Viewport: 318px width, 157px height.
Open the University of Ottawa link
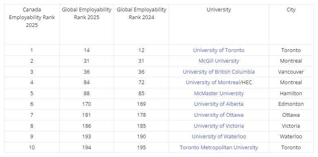tap(219, 115)
